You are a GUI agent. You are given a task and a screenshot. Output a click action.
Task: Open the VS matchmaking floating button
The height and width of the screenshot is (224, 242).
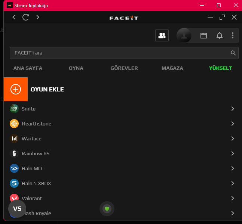point(17,209)
